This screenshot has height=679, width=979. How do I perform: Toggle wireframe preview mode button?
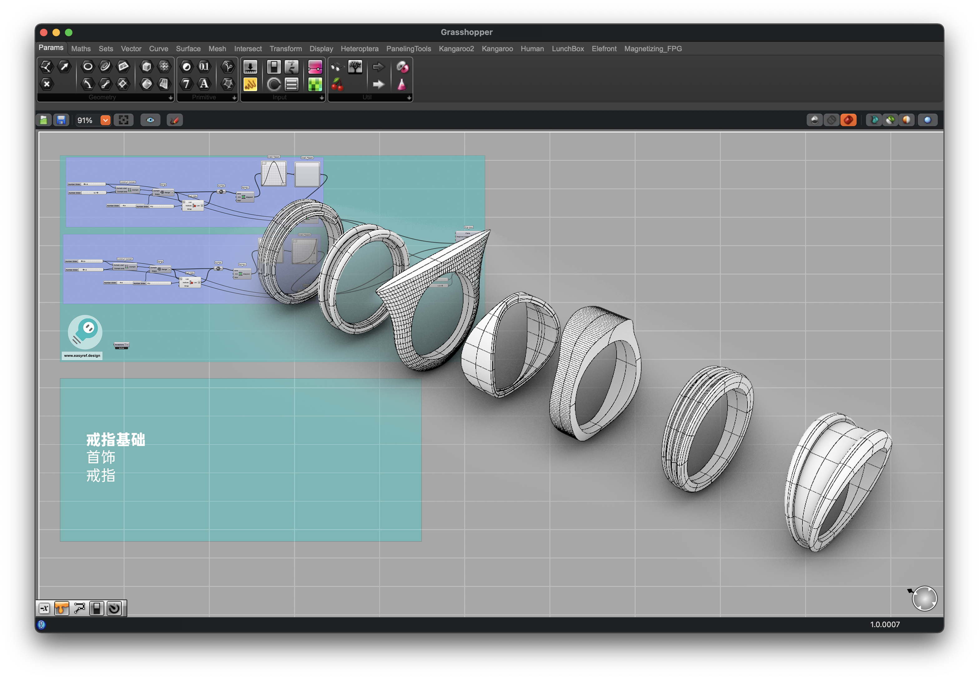tap(831, 120)
